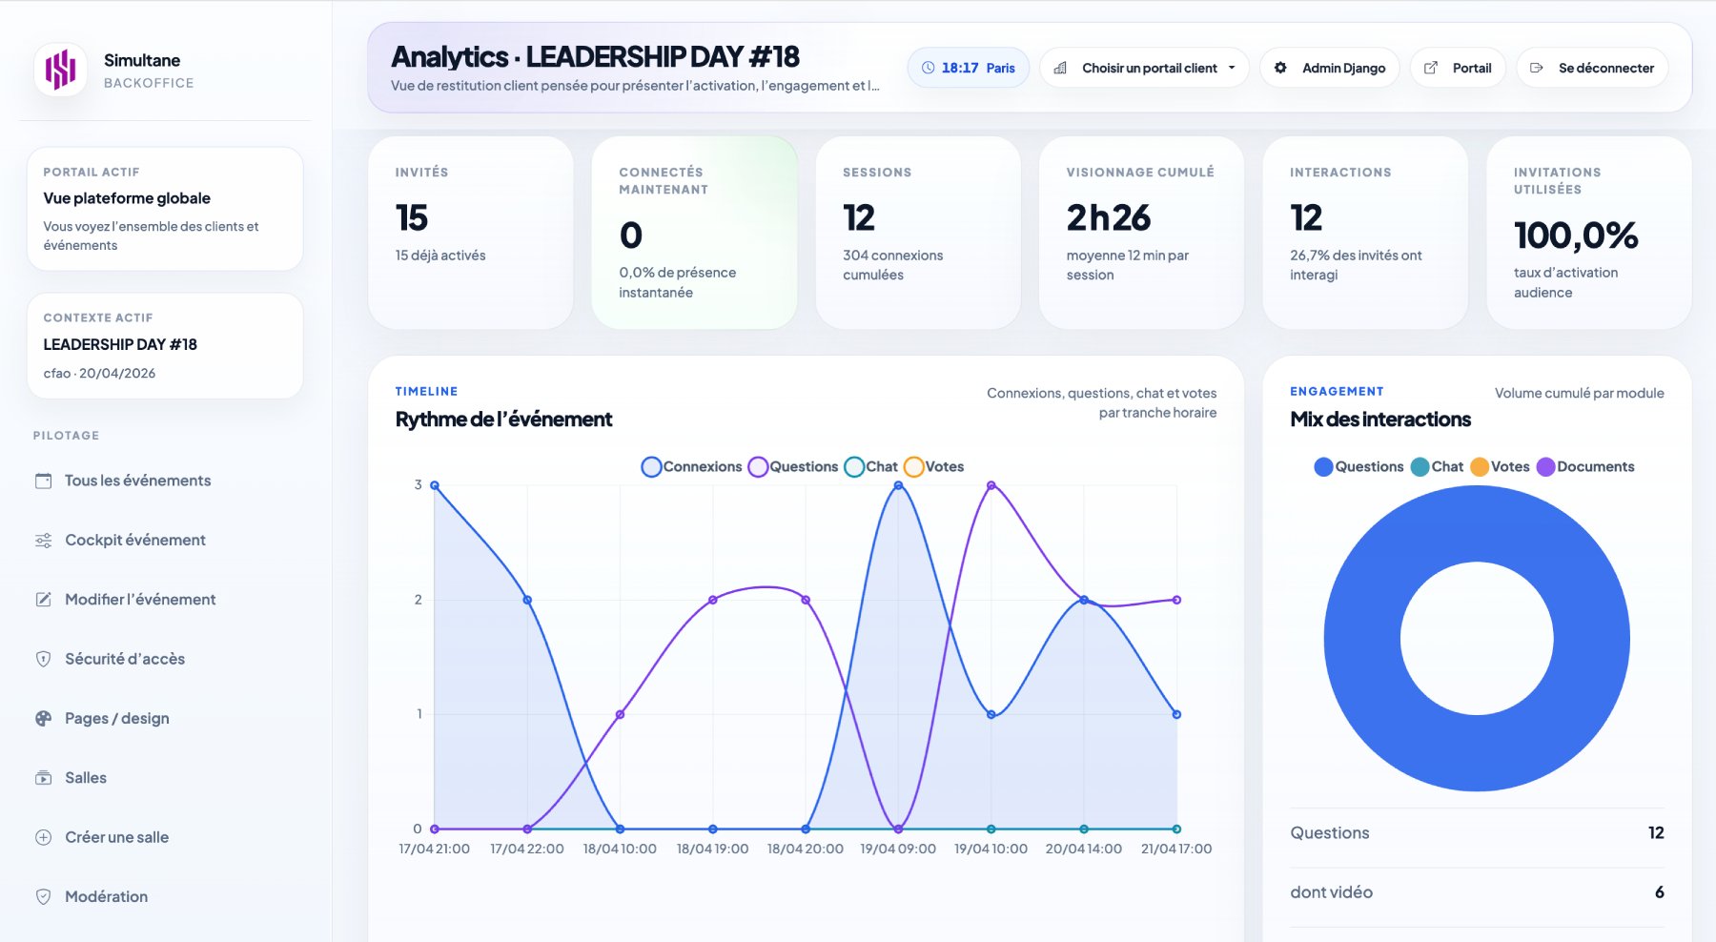The height and width of the screenshot is (942, 1716).
Task: Click the Simultane logo icon
Action: [x=60, y=70]
